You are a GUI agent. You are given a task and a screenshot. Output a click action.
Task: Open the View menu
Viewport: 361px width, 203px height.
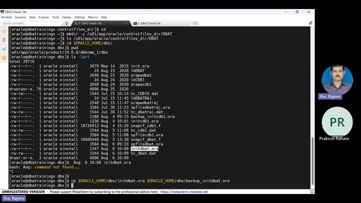tap(32, 17)
